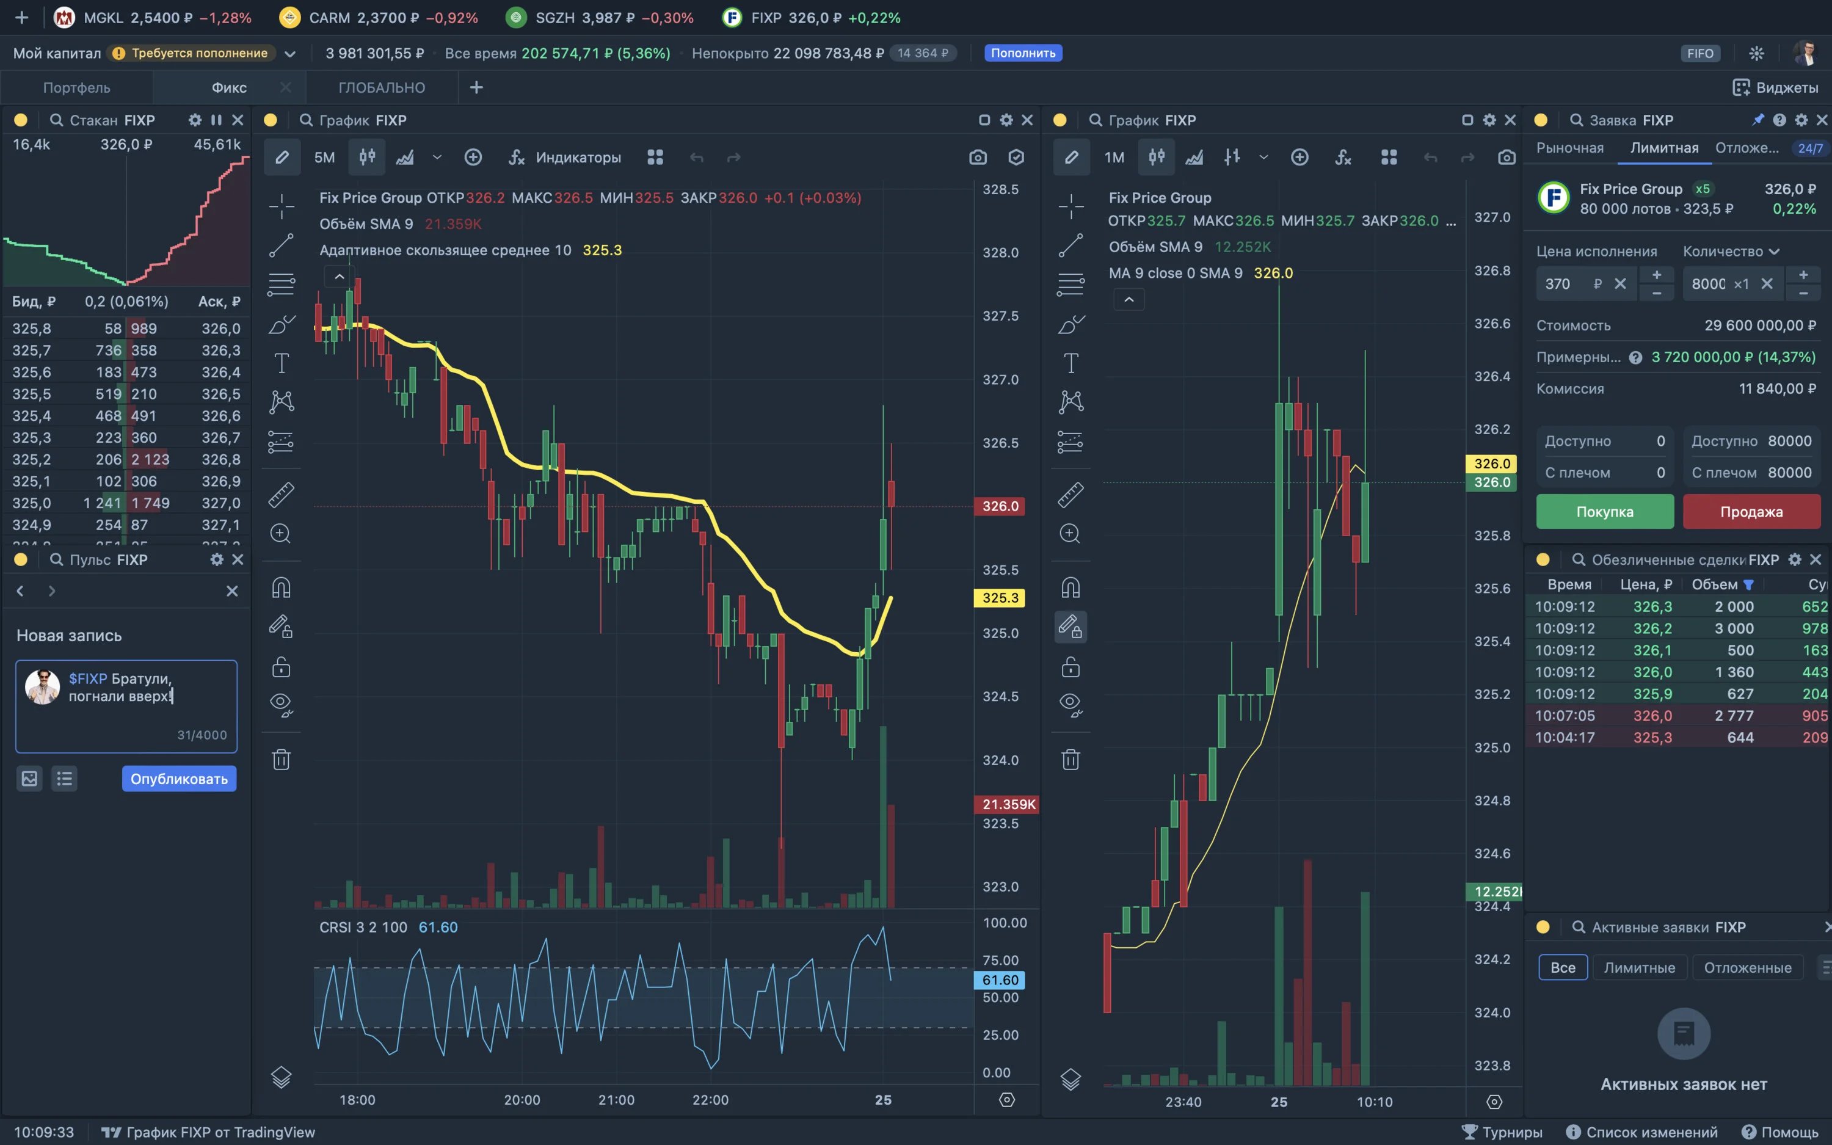Open indicators function icon in 1M chart
The height and width of the screenshot is (1145, 1832).
1343,158
